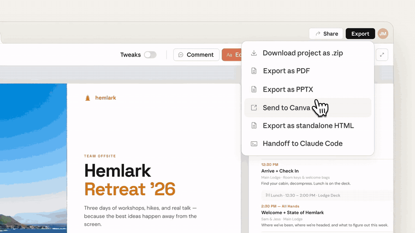Open the JM user avatar
Screen dimensions: 415x233
[383, 34]
